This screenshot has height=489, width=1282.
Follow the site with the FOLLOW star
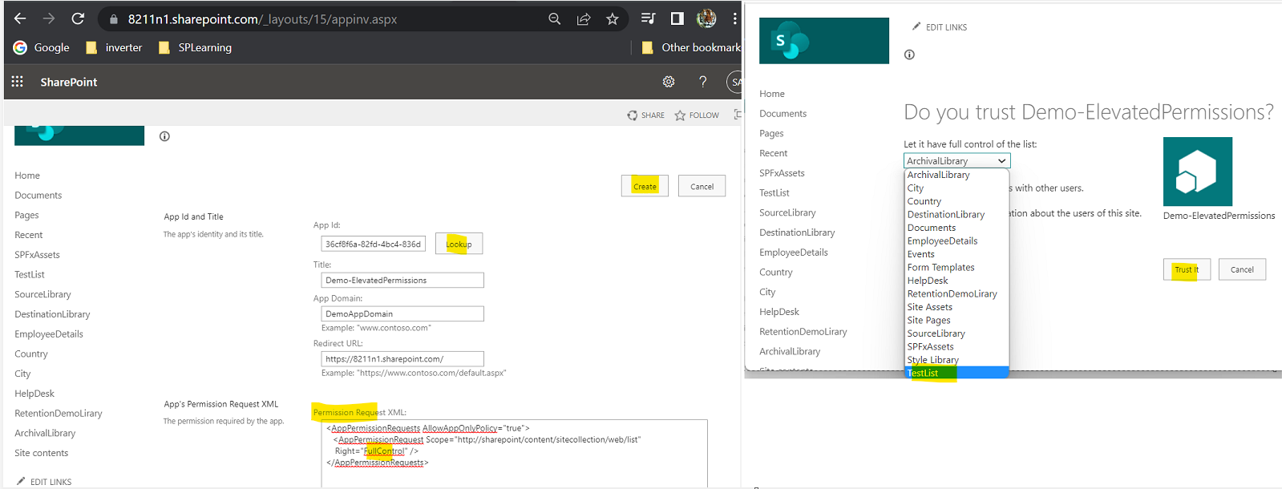point(697,115)
